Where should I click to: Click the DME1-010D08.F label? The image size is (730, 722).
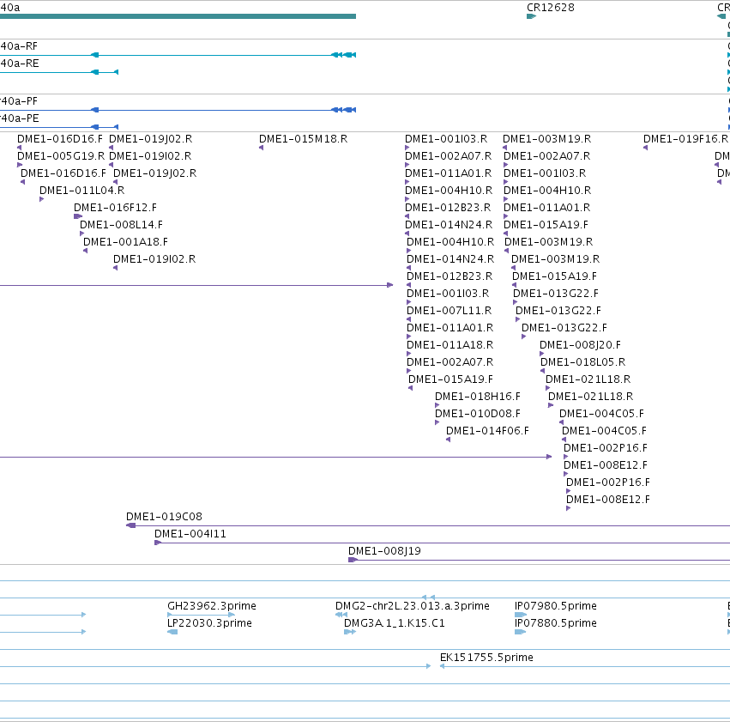[x=478, y=414]
